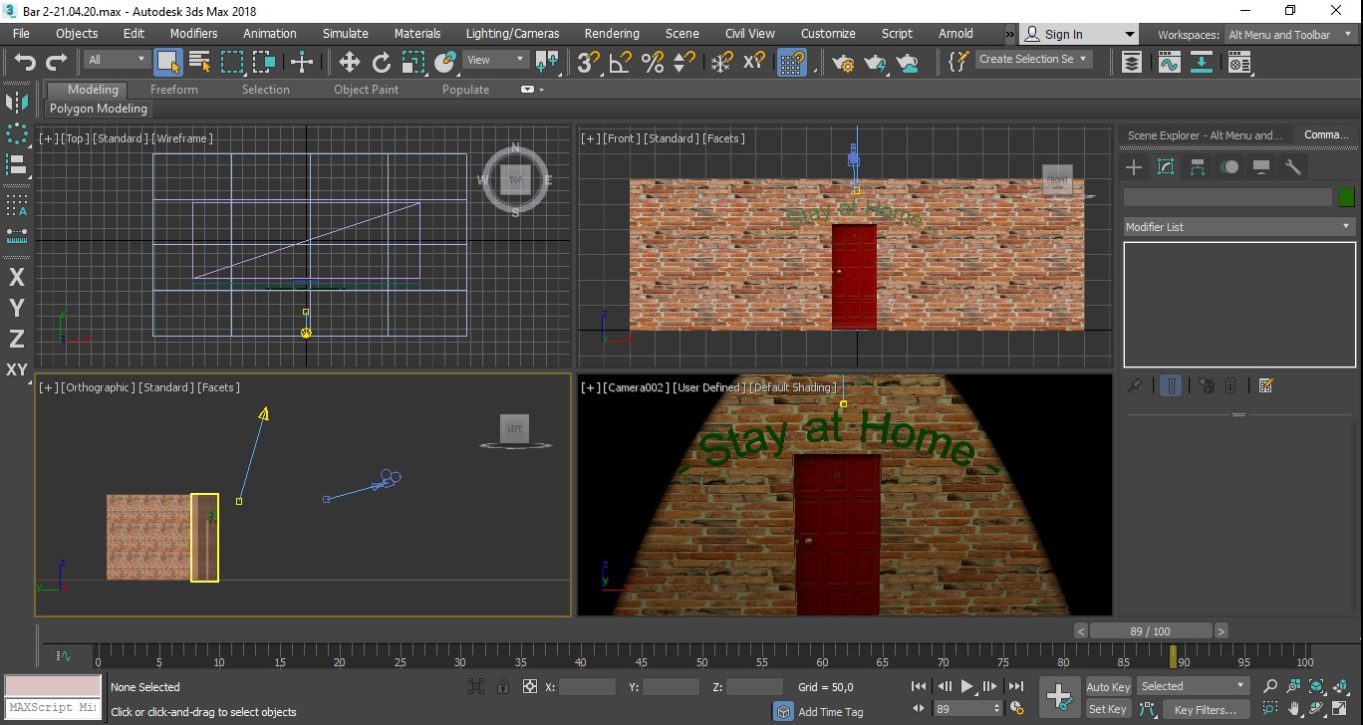Click the object name field in Modify panel
The width and height of the screenshot is (1363, 725).
[x=1227, y=197]
